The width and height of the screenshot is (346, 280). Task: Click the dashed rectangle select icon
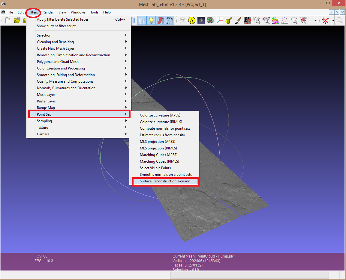294,21
